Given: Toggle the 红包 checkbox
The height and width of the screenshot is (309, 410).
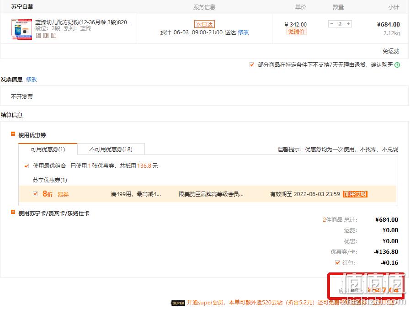Looking at the screenshot, I should pyautogui.click(x=338, y=262).
